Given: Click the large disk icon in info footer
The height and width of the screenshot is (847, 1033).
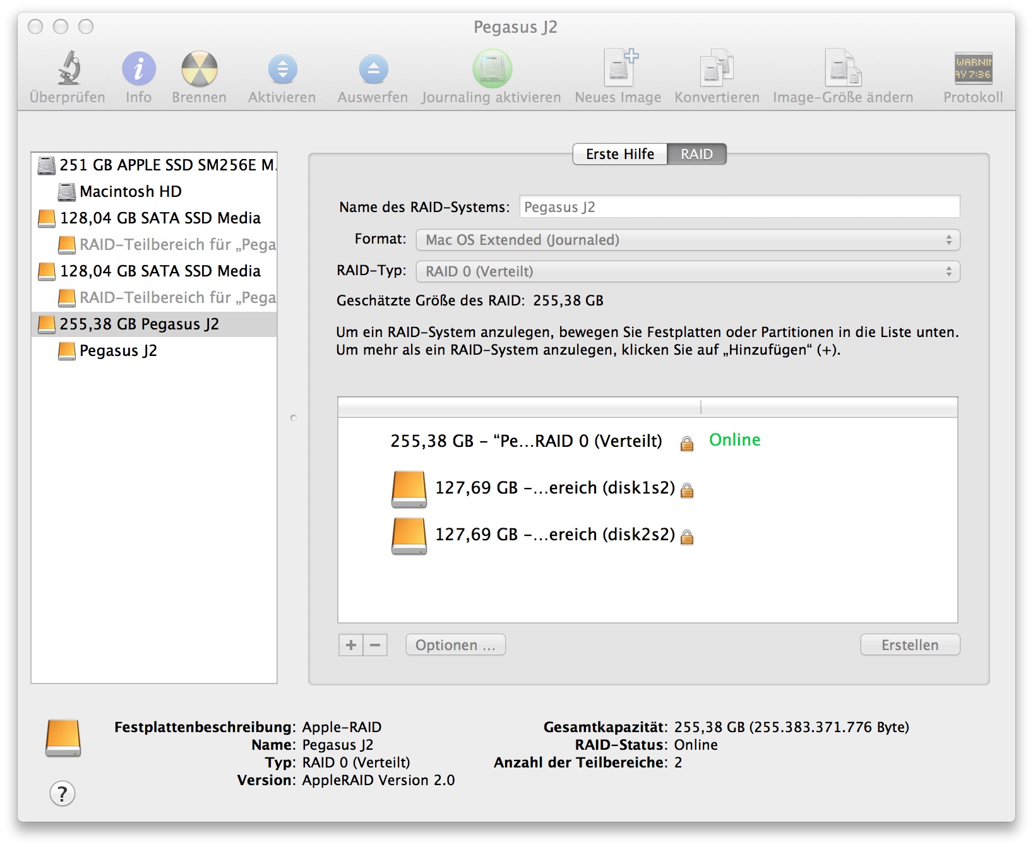Looking at the screenshot, I should pyautogui.click(x=63, y=738).
